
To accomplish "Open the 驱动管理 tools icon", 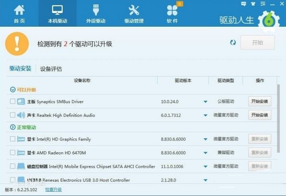I will click(x=134, y=10).
